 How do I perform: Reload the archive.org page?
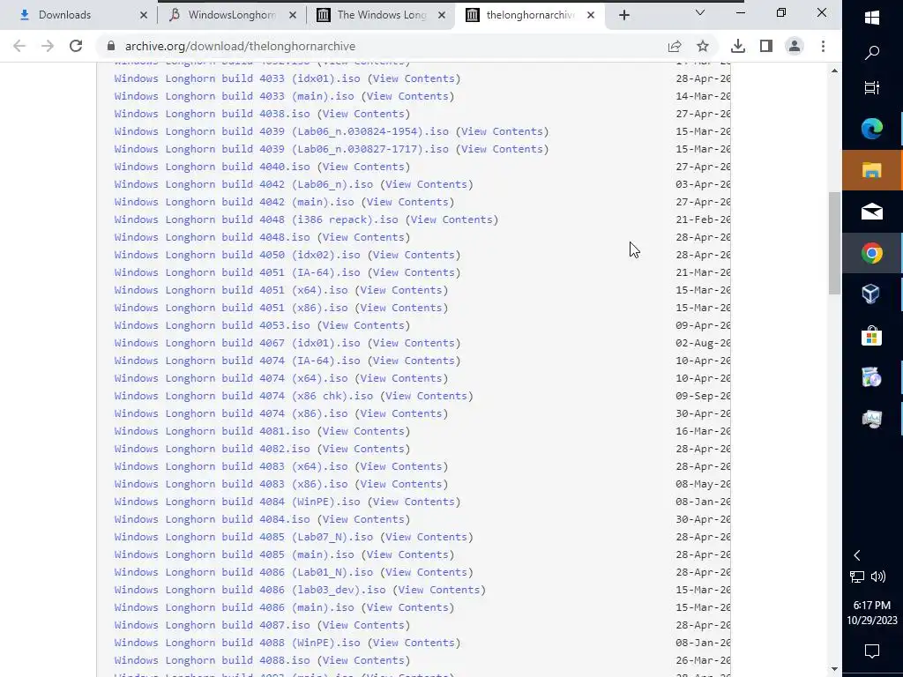click(x=76, y=46)
